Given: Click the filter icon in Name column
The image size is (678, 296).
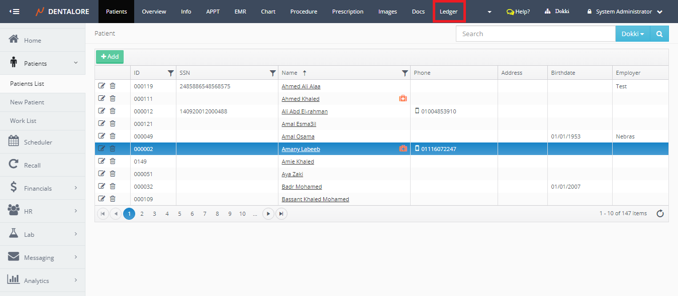Looking at the screenshot, I should pyautogui.click(x=405, y=73).
